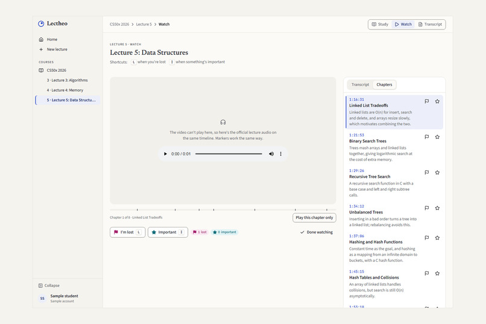
Task: Collapse the sidebar
Action: (49, 285)
